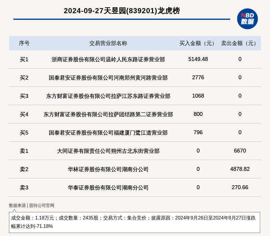Select the 卖3 row label
Image resolution: width=270 pixels, height=236 pixels.
click(x=24, y=188)
